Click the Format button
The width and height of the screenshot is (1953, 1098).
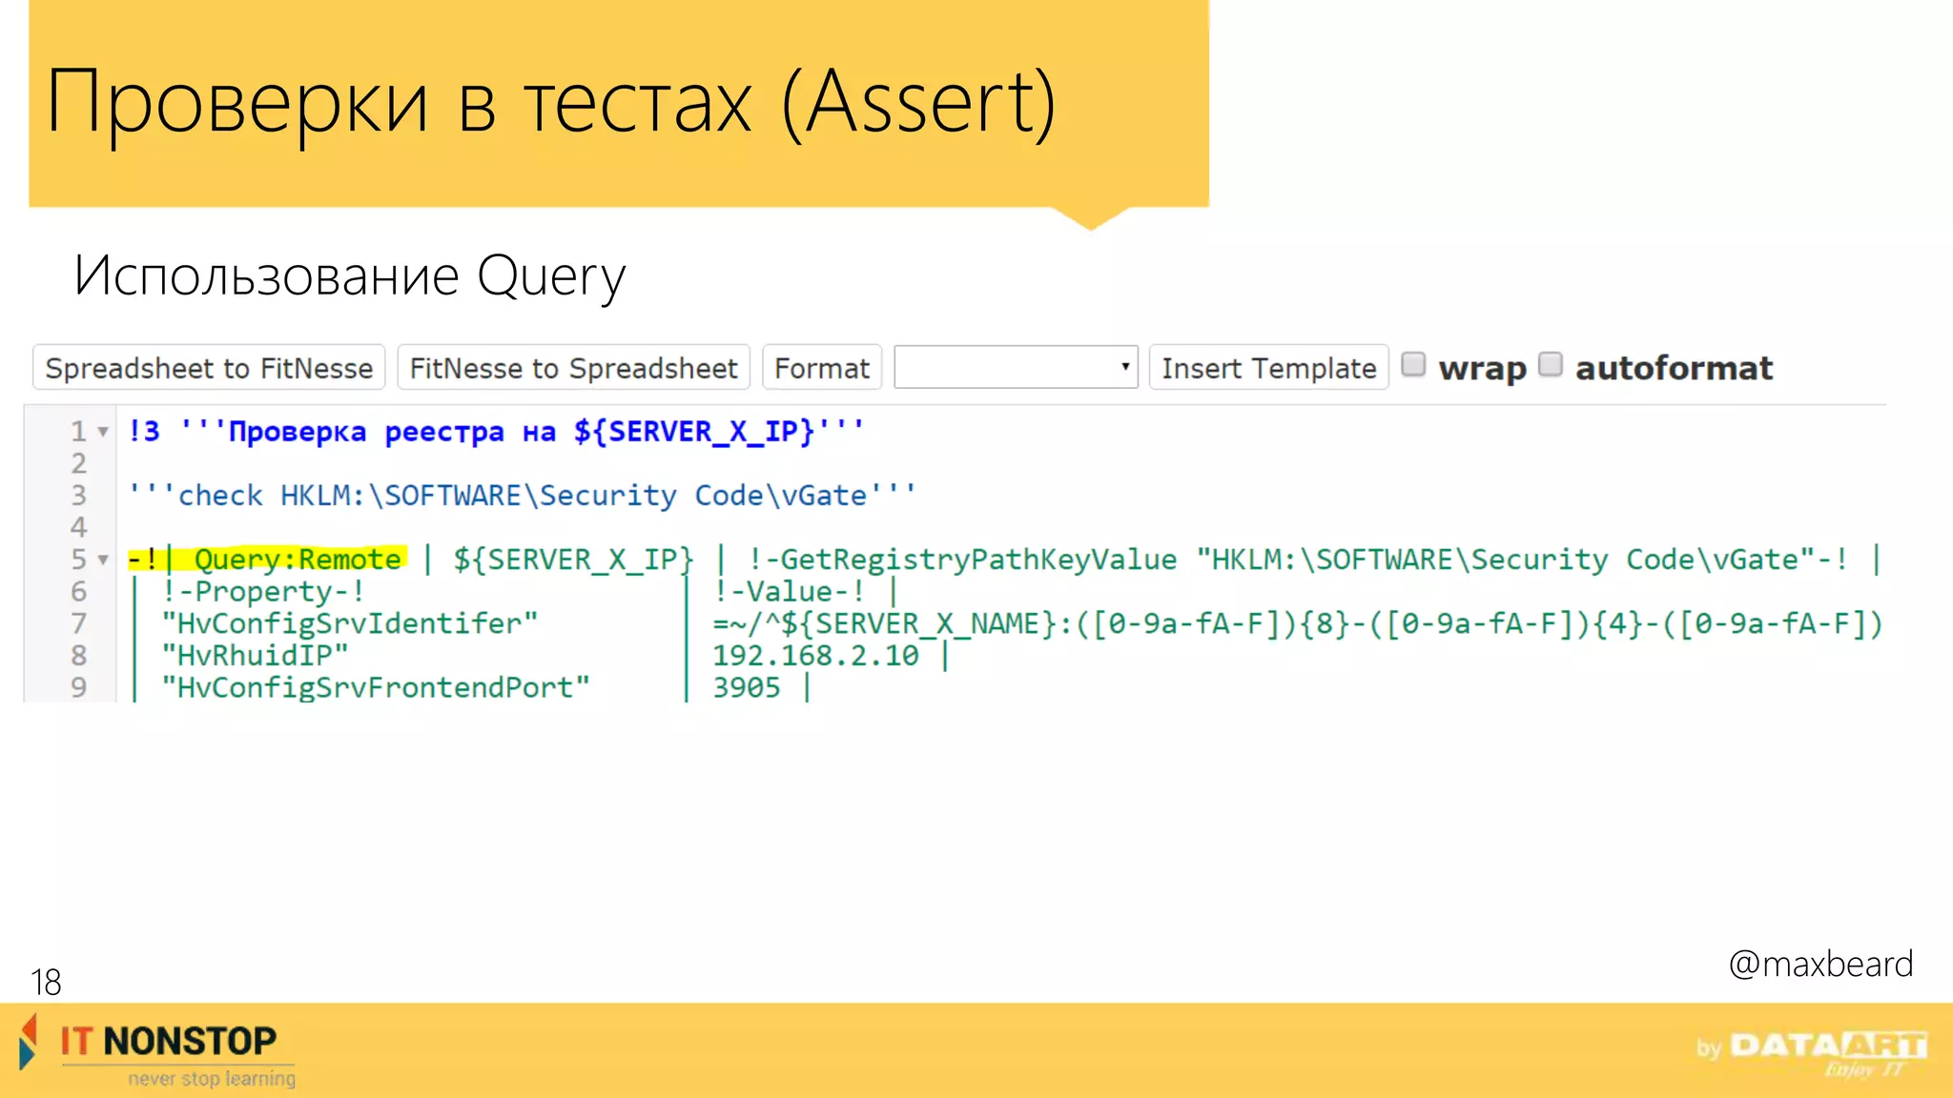click(x=822, y=368)
